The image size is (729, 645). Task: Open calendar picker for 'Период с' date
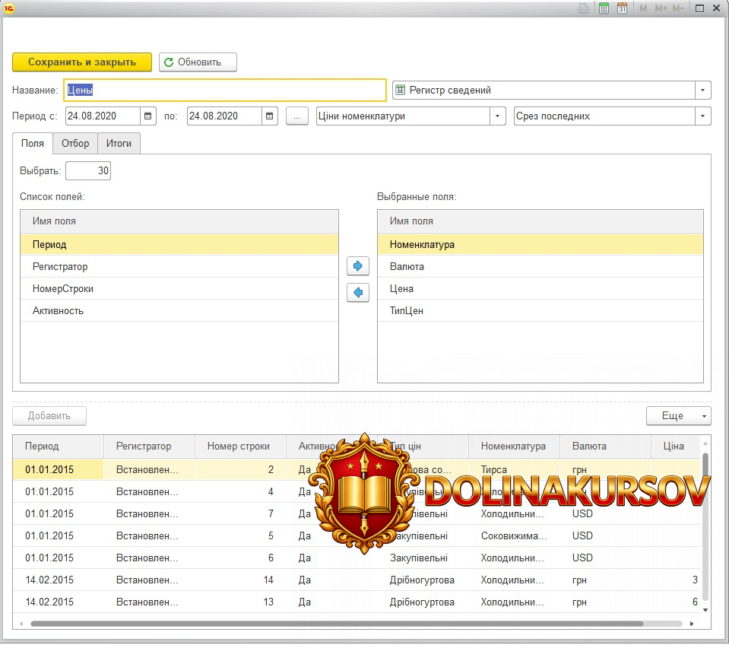pos(148,116)
